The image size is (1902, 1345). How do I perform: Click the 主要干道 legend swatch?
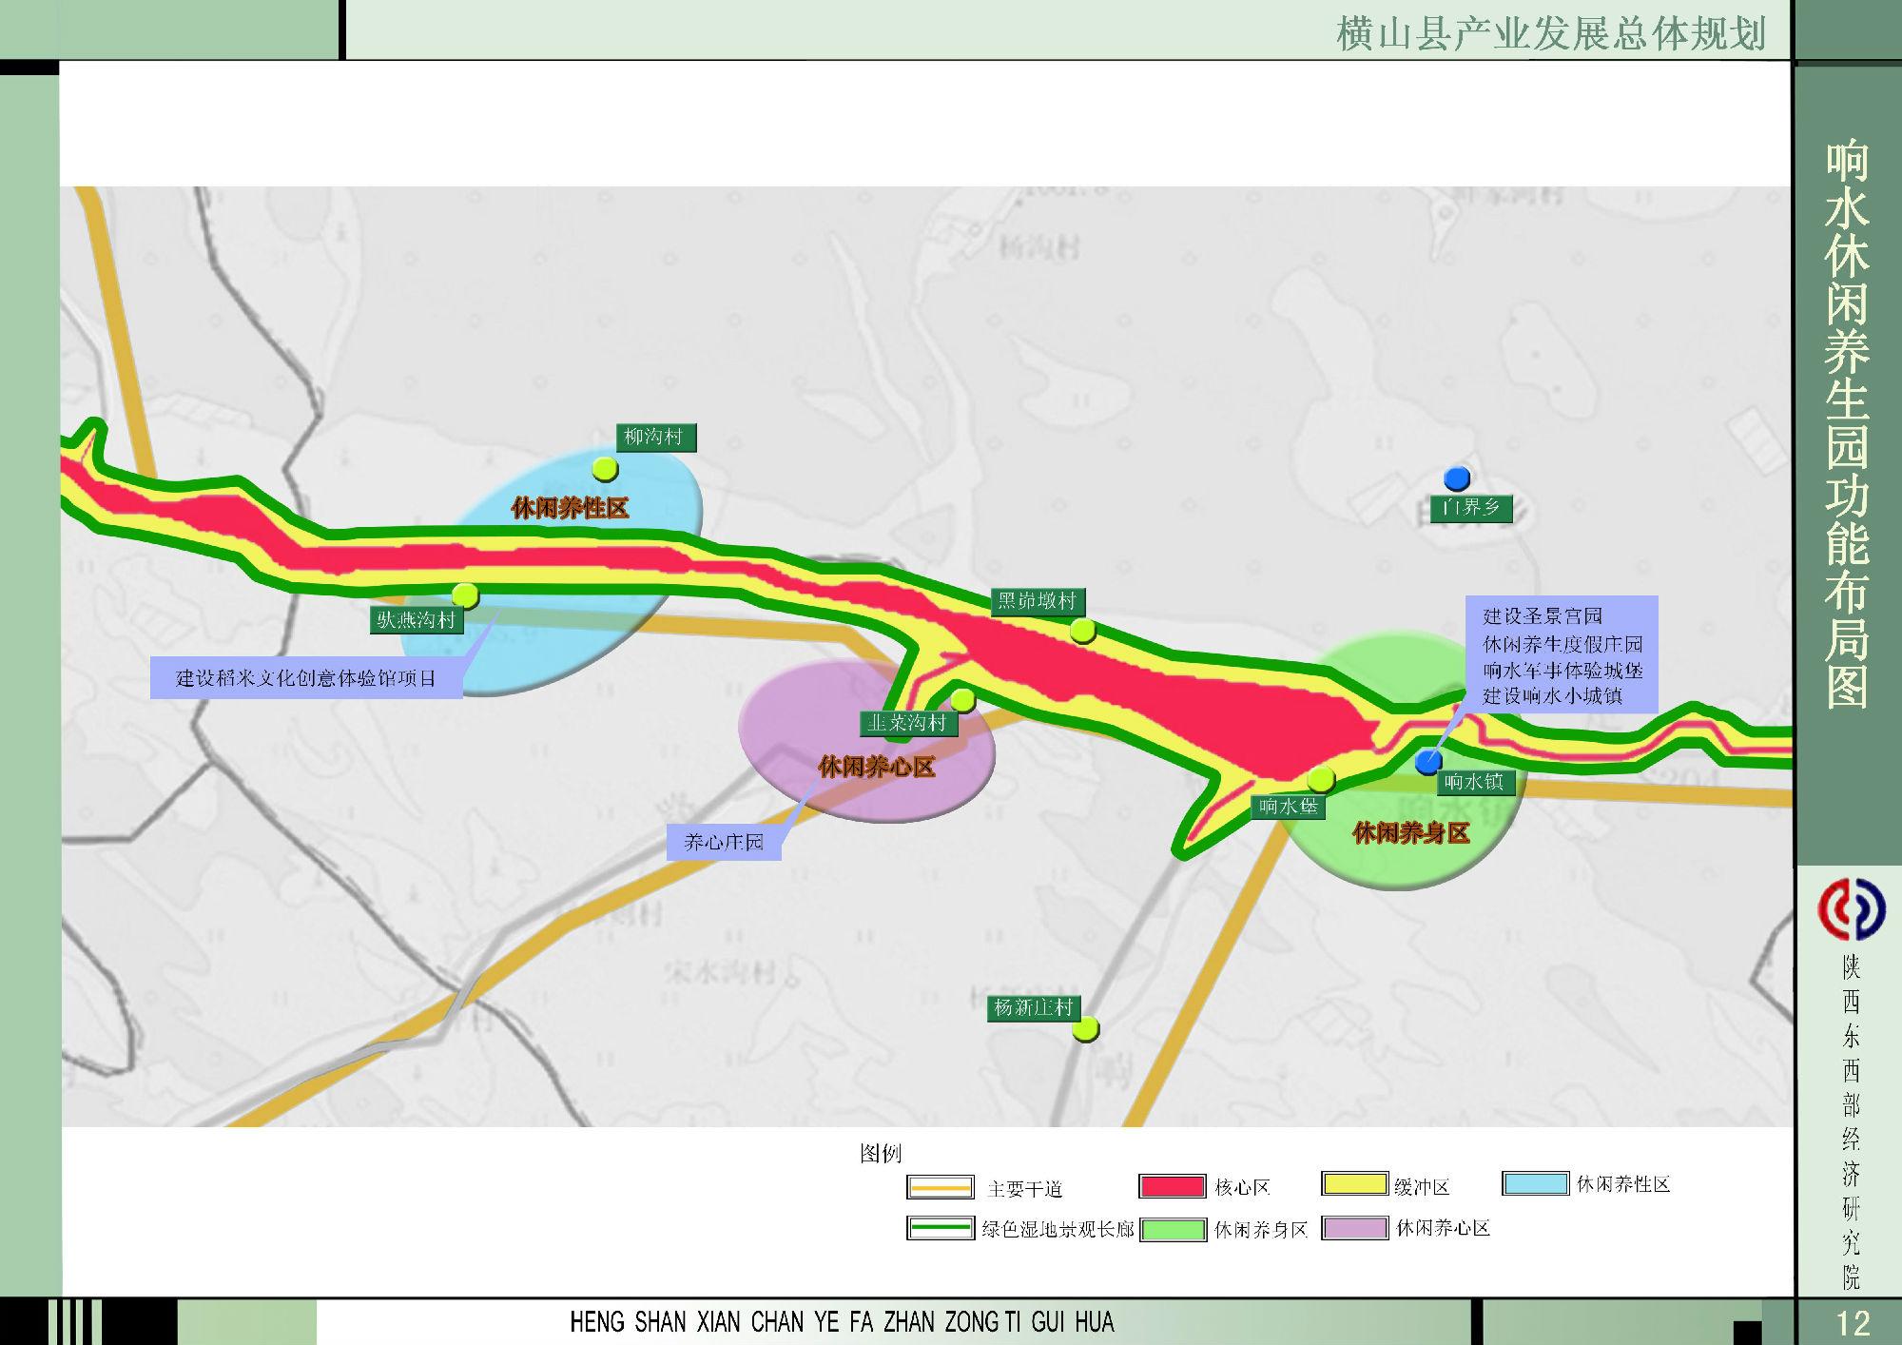tap(941, 1187)
